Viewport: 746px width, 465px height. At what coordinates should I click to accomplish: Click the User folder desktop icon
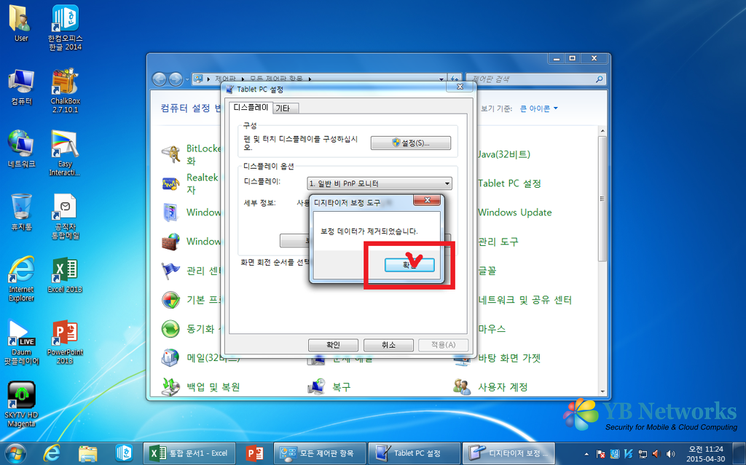tap(21, 23)
